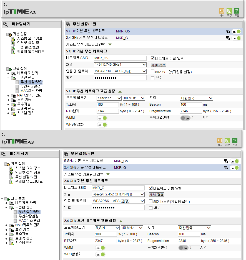Click the 다시 reload icon on the 2.4 GHz page

220,141
